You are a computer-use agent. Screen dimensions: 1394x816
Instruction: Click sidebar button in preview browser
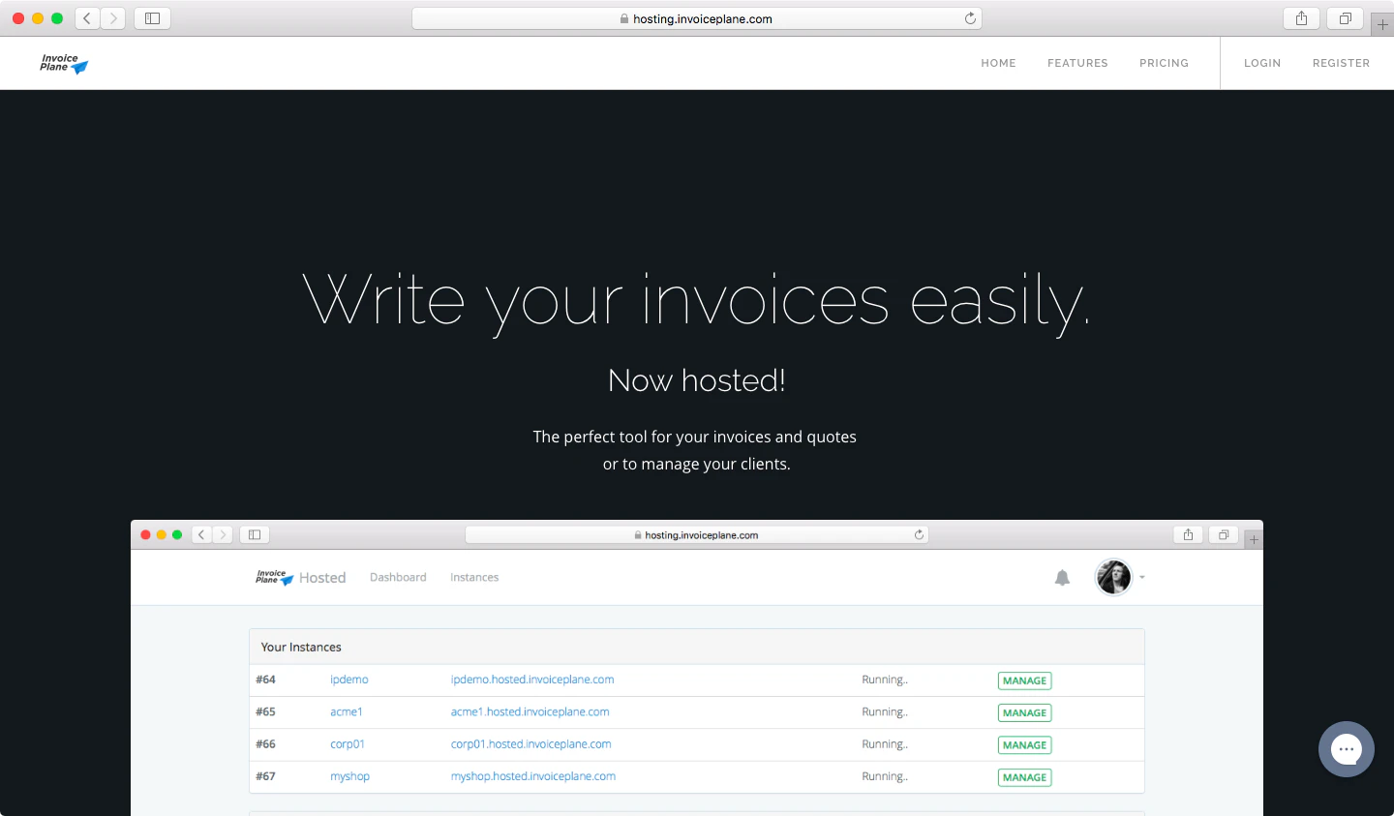coord(255,534)
